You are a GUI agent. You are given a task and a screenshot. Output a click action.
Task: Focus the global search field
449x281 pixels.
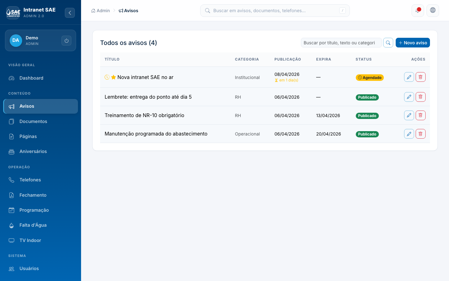275,11
